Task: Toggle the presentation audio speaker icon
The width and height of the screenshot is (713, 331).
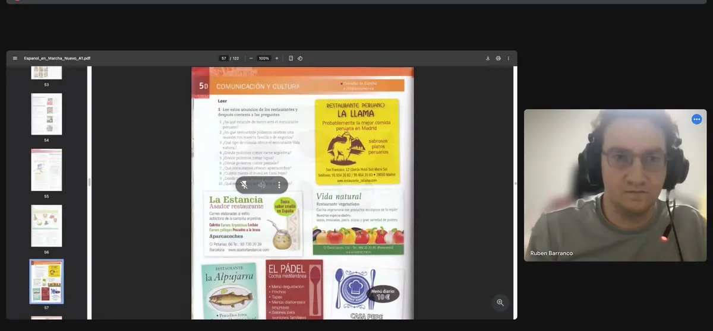Action: [261, 185]
